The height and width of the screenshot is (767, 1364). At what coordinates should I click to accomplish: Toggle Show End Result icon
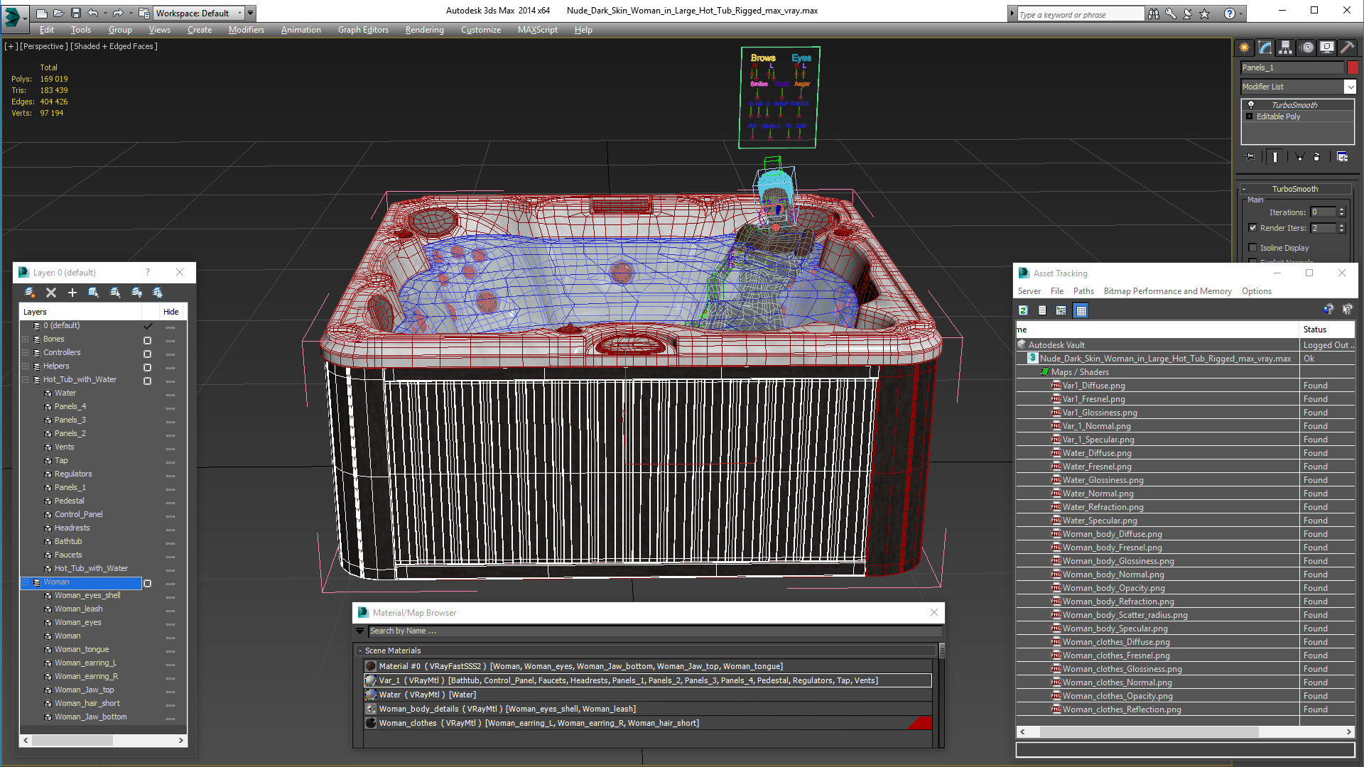pyautogui.click(x=1275, y=157)
